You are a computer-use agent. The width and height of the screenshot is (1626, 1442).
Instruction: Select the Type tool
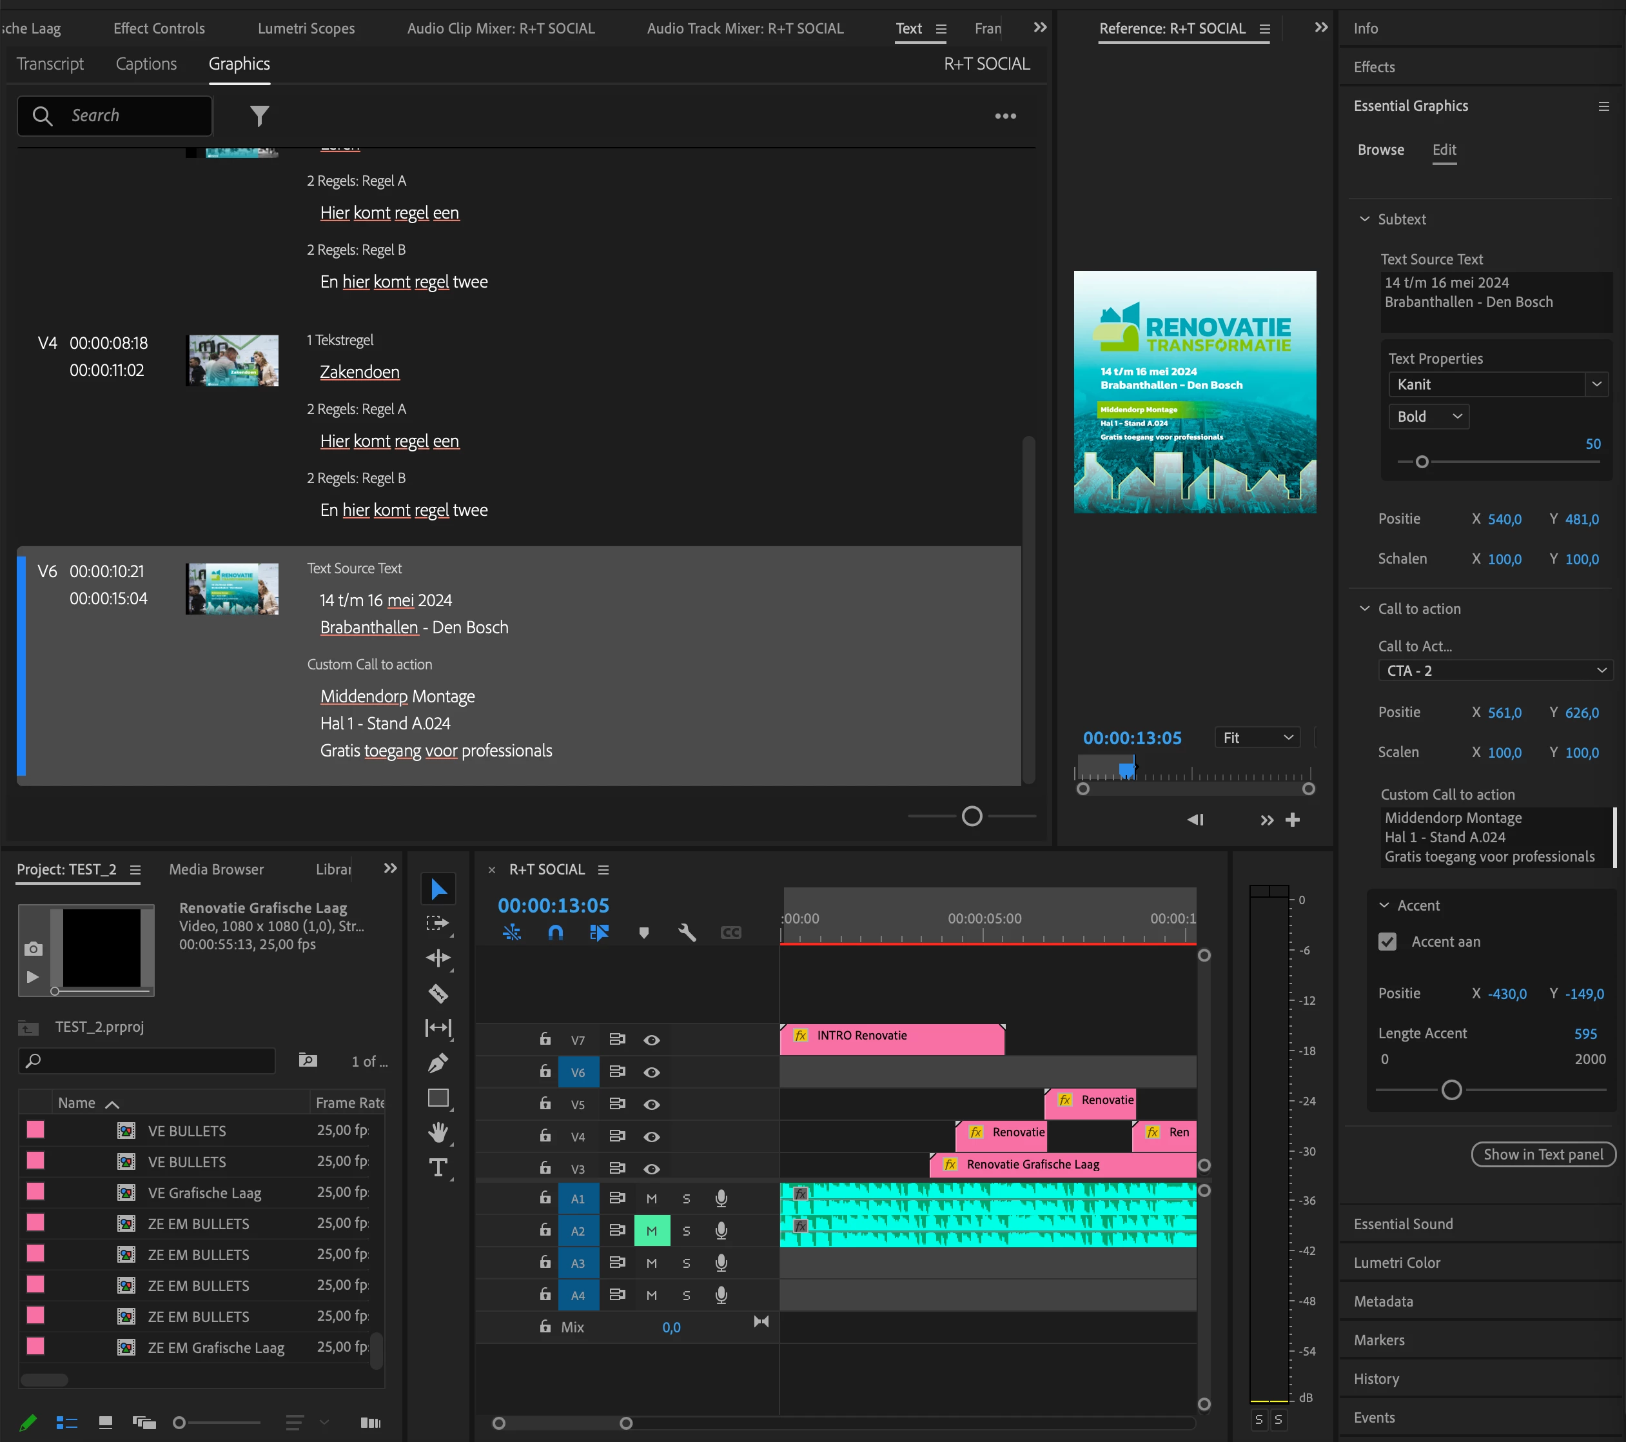[x=438, y=1167]
